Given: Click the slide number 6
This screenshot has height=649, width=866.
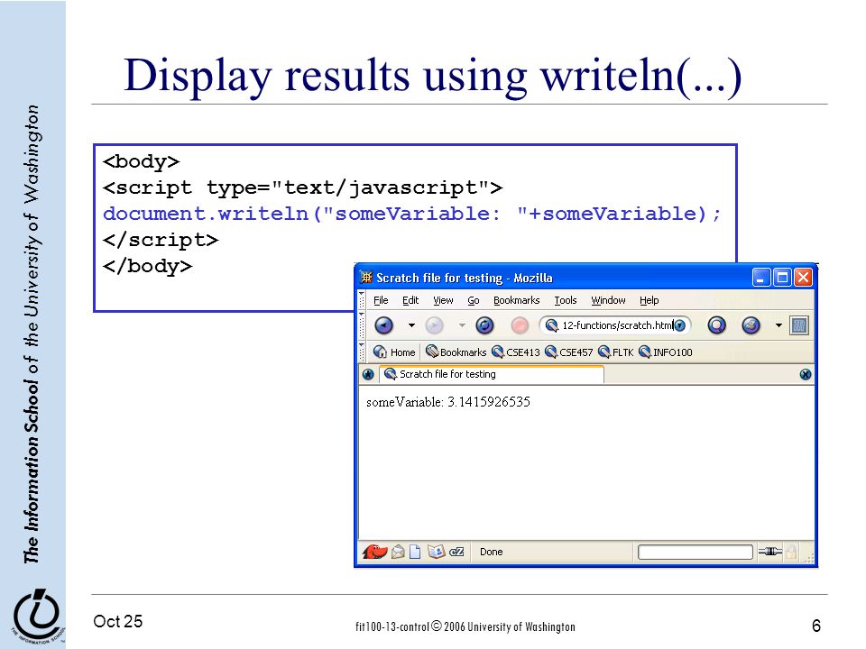Looking at the screenshot, I should [x=816, y=626].
